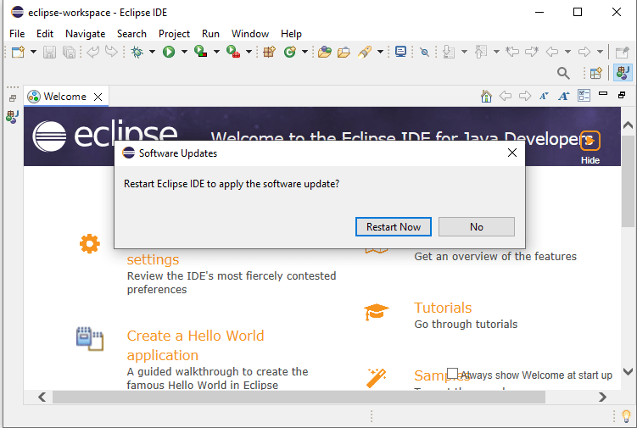The height and width of the screenshot is (428, 637).
Task: Click the Search flashlight icon in the toolbar
Action: pos(365,52)
